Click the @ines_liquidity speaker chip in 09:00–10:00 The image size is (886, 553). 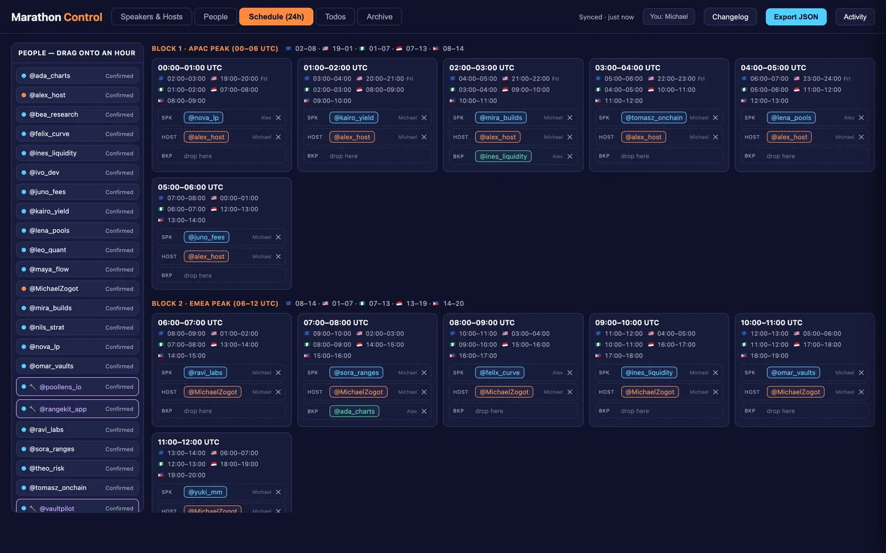coord(649,373)
